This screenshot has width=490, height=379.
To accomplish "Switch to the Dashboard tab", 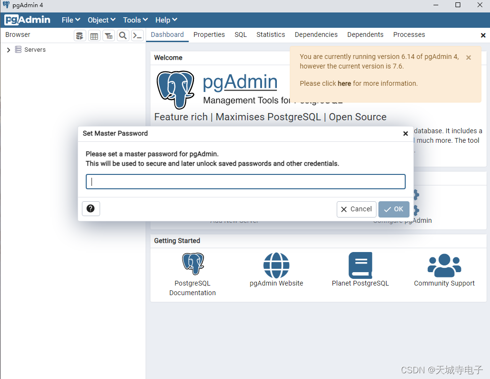I will click(x=167, y=34).
